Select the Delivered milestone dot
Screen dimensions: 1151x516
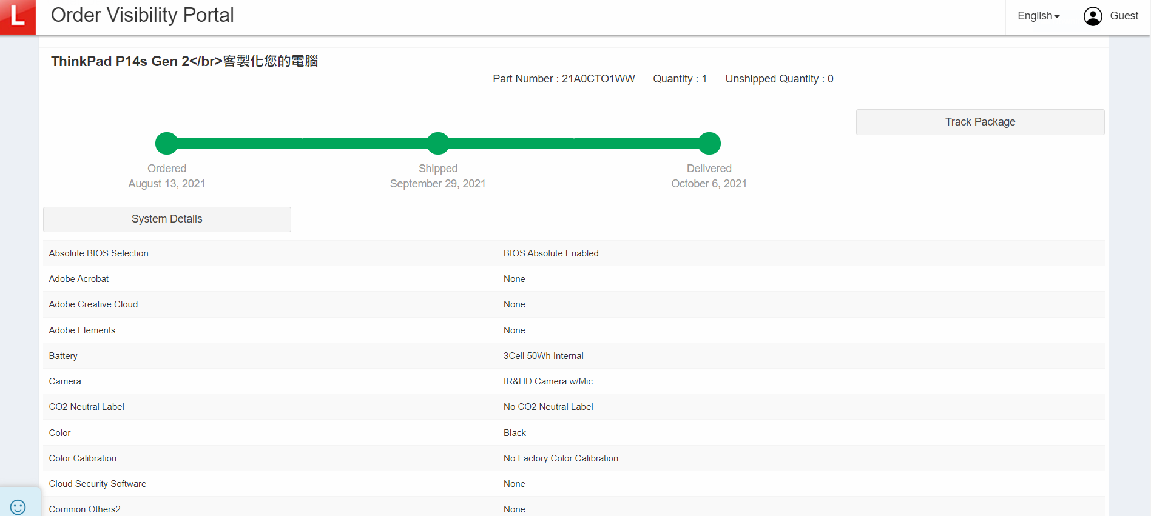(709, 143)
